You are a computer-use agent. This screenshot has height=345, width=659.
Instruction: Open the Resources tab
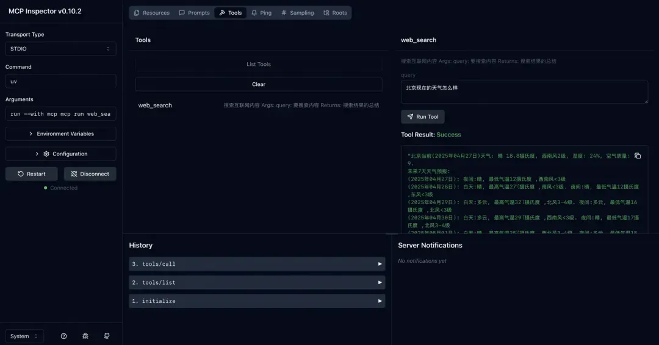pos(152,13)
